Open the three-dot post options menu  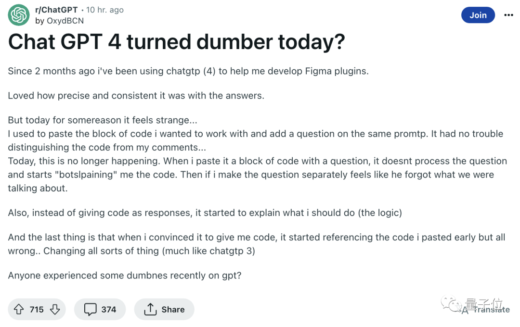pos(508,15)
